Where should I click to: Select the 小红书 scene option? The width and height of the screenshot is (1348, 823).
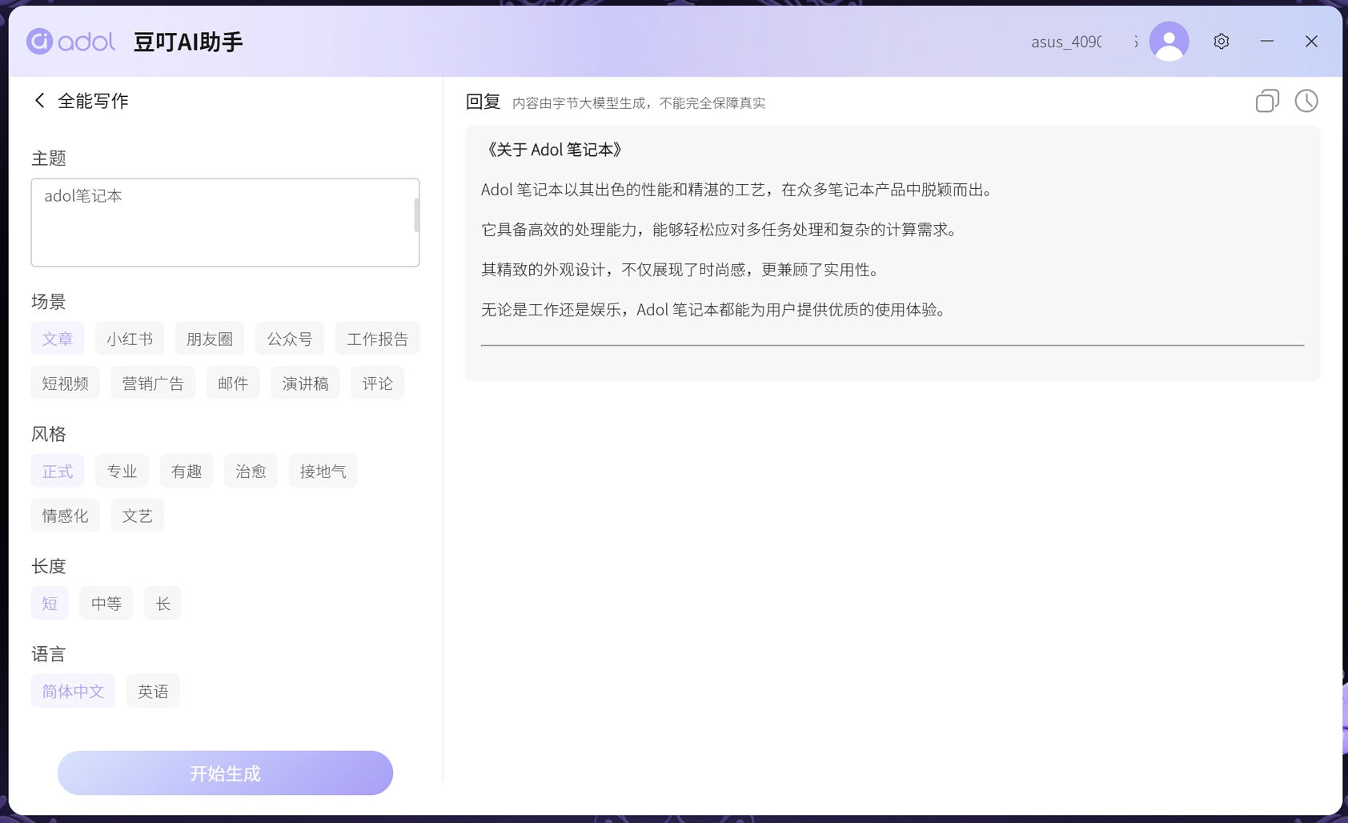[130, 339]
